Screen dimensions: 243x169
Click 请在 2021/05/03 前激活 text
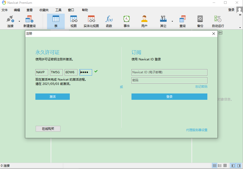[53, 84]
